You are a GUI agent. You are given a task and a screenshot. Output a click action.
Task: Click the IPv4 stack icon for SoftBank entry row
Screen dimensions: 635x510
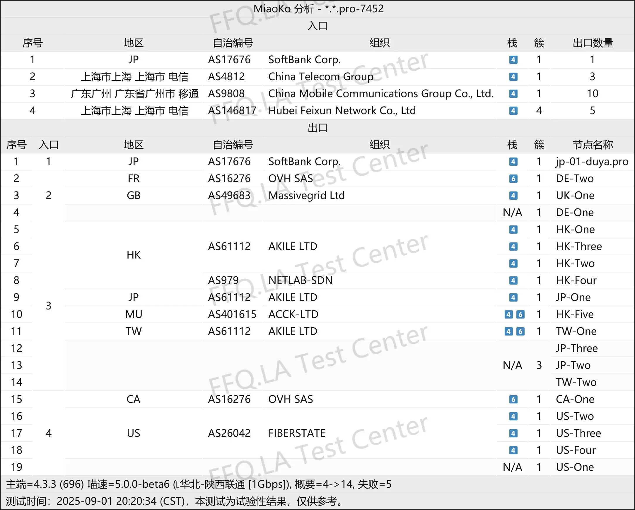pyautogui.click(x=513, y=60)
